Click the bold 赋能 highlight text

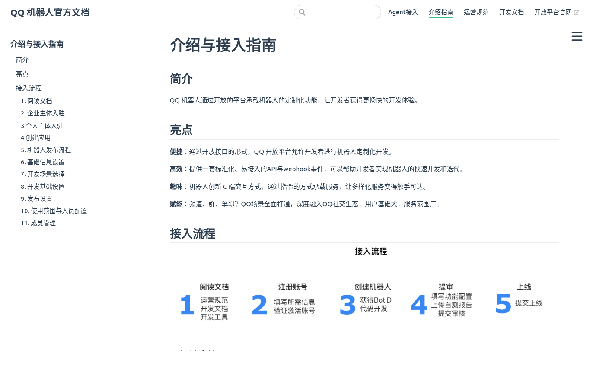point(176,204)
